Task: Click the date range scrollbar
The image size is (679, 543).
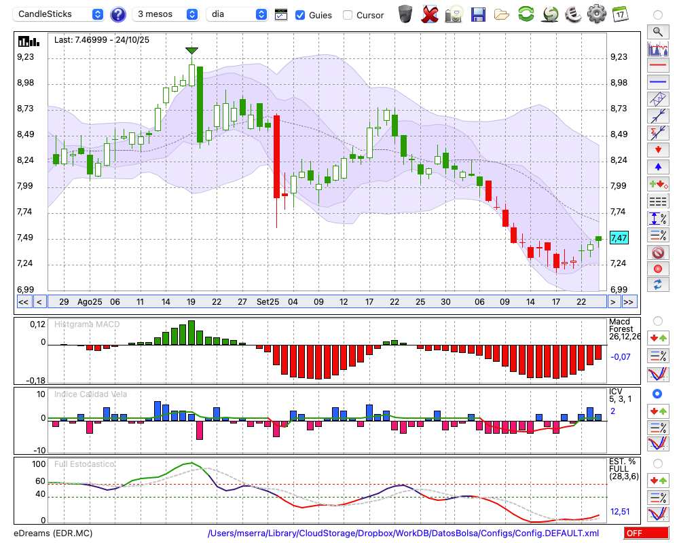Action: tap(327, 302)
